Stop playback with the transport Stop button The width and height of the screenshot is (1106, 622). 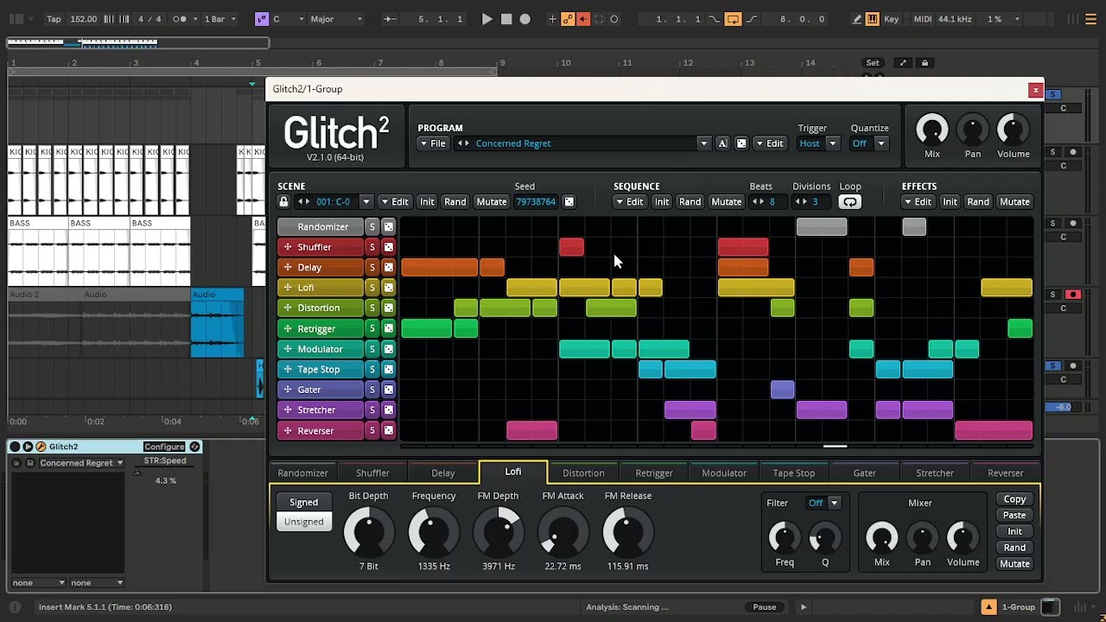coord(506,19)
